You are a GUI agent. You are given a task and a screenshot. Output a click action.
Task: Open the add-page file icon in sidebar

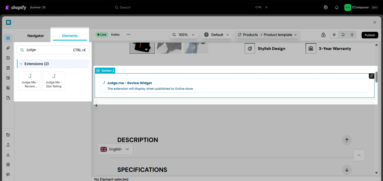pos(8,98)
